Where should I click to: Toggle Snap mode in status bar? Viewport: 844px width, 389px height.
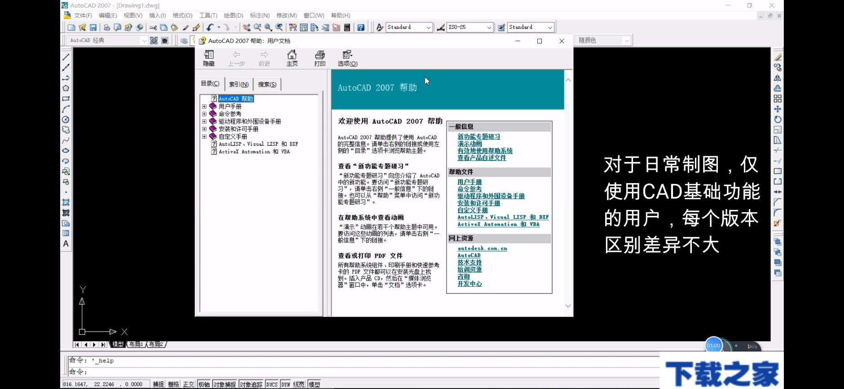point(158,384)
